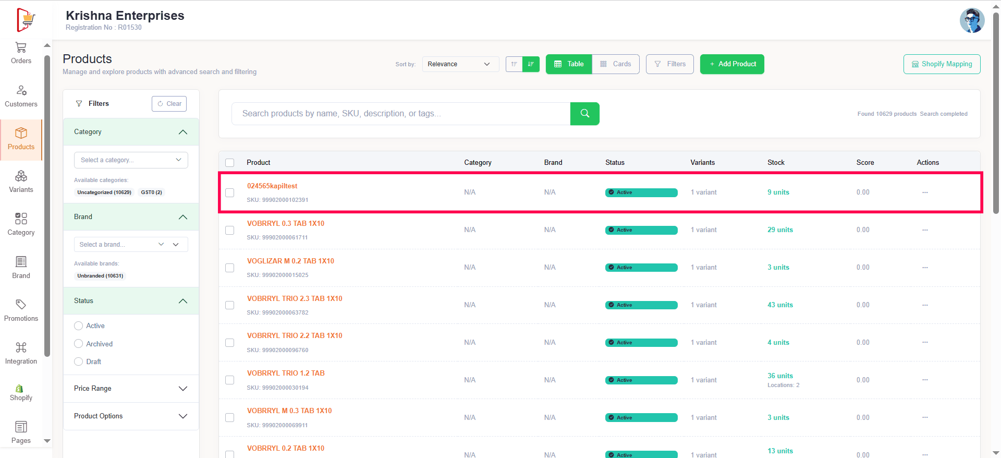Open Orders from the sidebar cart icon

(21, 48)
